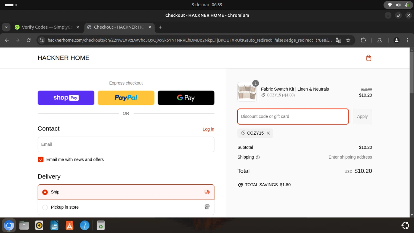The image size is (414, 233).
Task: Click the Activities workspace indicator
Action: (11, 5)
